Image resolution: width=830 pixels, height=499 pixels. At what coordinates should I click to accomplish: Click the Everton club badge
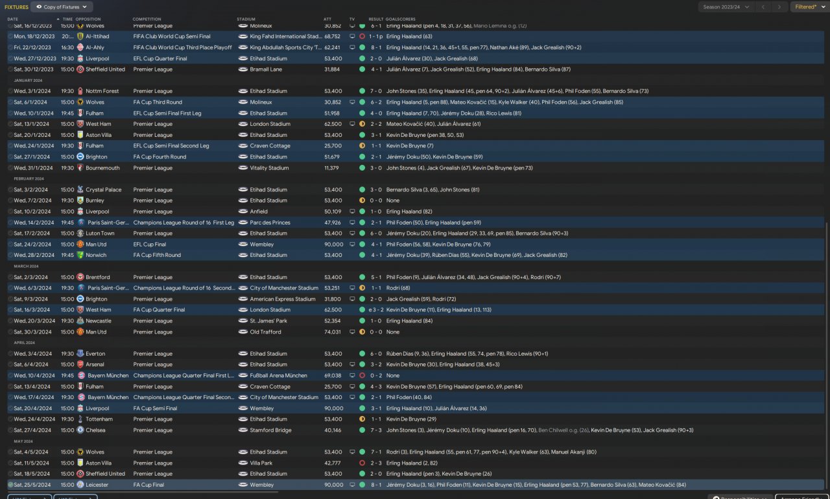click(x=80, y=354)
